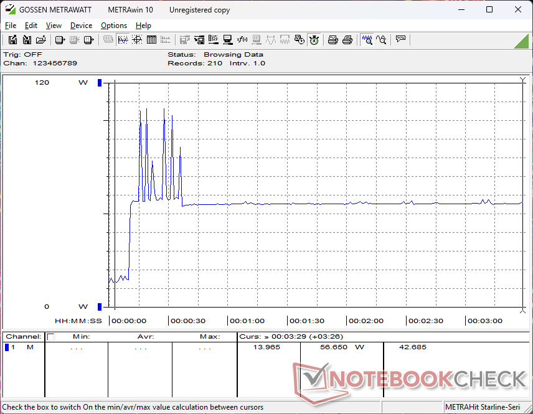Click the Help menu item
Viewport: 533px width, 414px height.
click(143, 26)
